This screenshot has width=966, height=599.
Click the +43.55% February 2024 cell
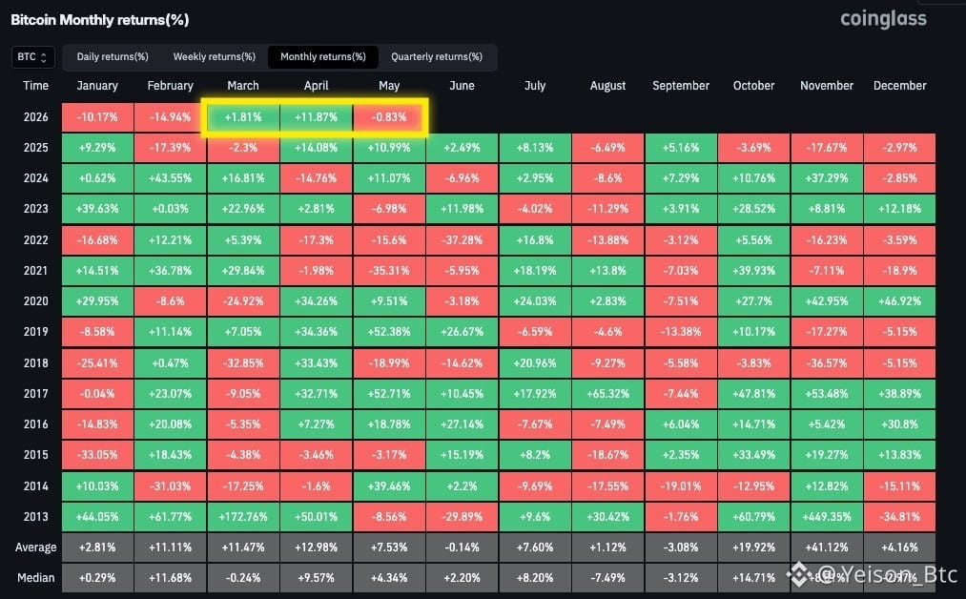pyautogui.click(x=170, y=178)
